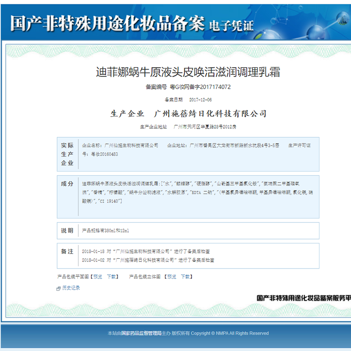Click the product title 迪菲娜蜗牛原液头皮唤活滋润调理乳霜

(188, 72)
